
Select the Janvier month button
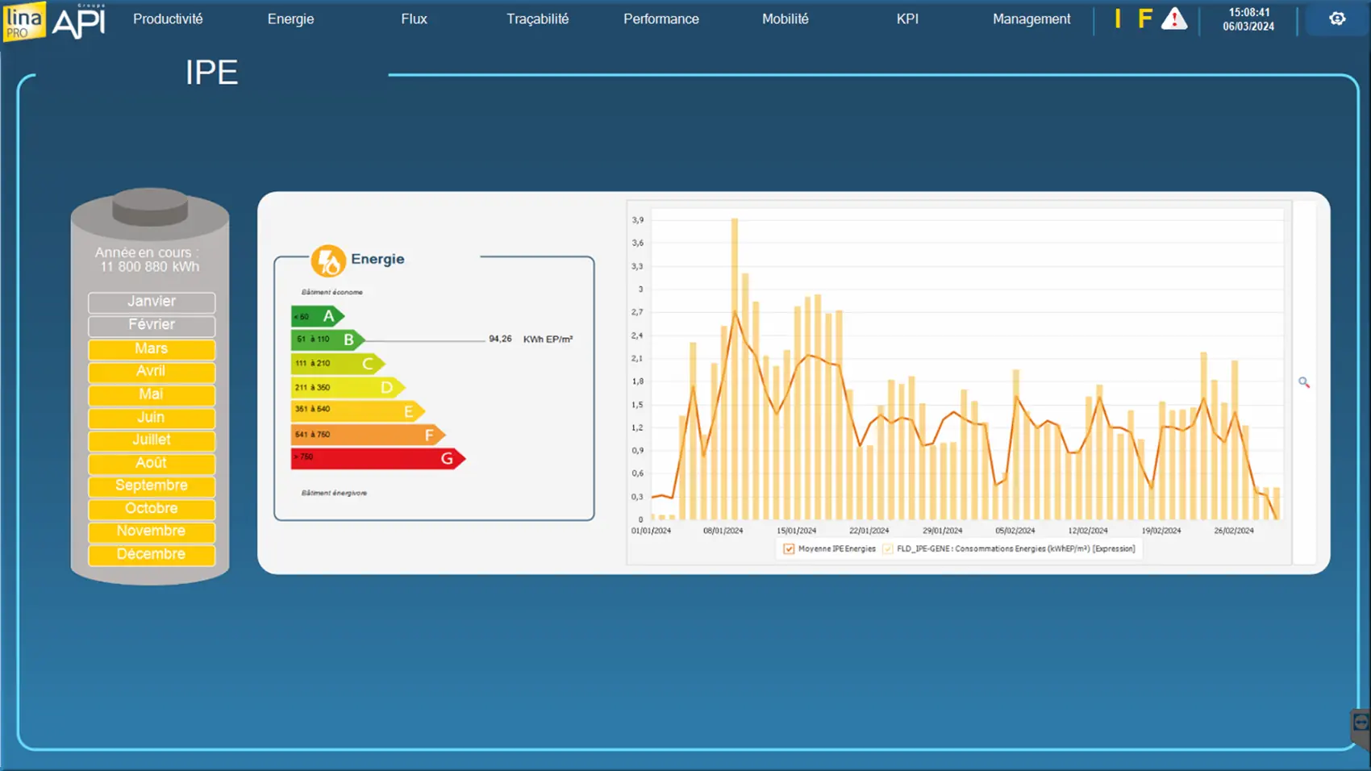pos(152,302)
